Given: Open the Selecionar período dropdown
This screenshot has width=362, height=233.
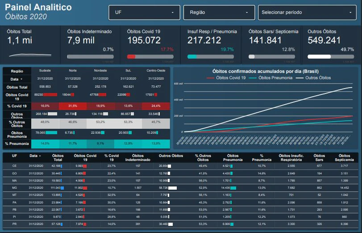Looking at the screenshot, I should click(307, 13).
